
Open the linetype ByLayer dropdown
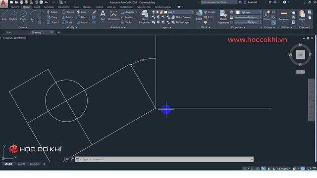coord(248,22)
